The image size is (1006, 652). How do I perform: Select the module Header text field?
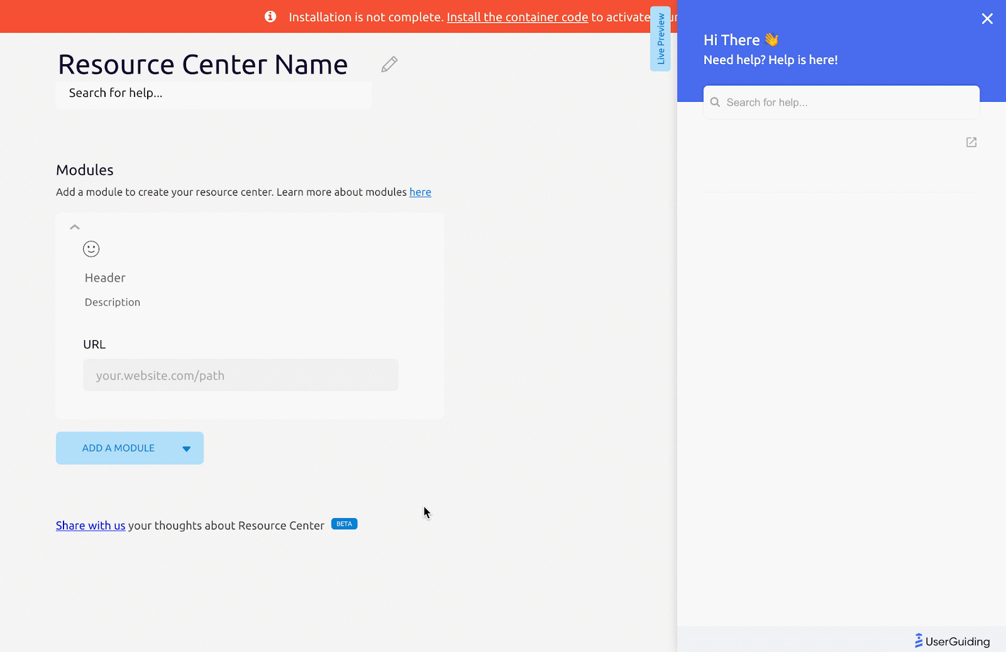click(105, 278)
